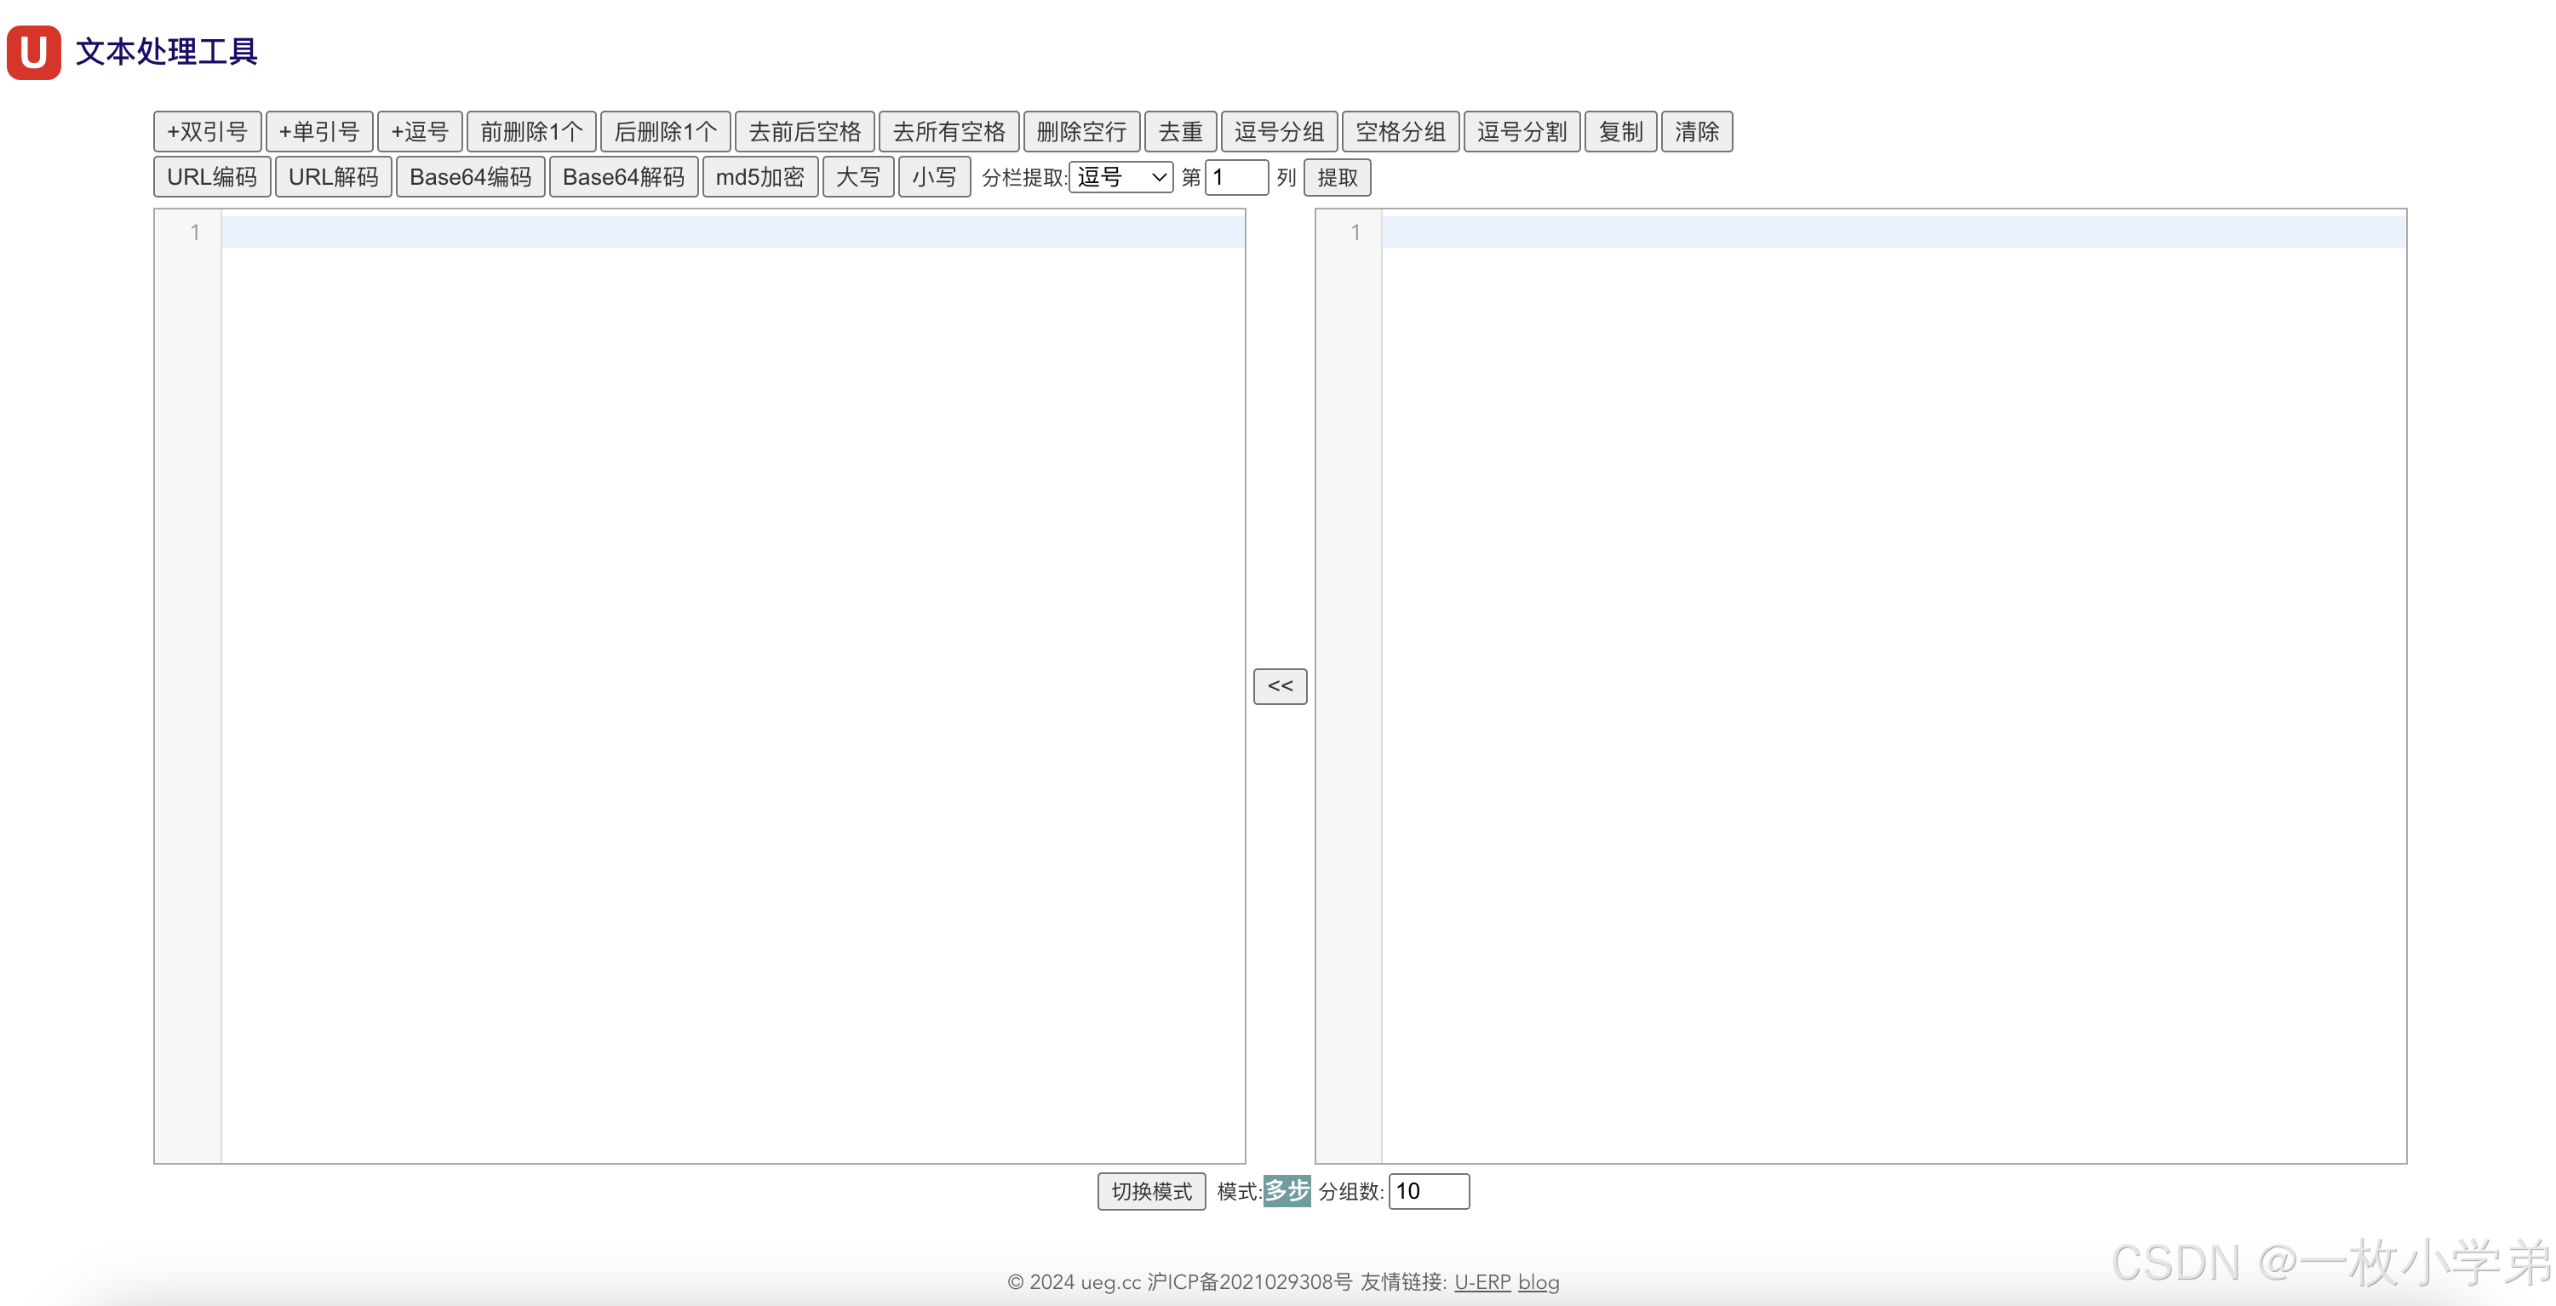Open the blog footer link
The image size is (2556, 1306).
pos(1538,1282)
